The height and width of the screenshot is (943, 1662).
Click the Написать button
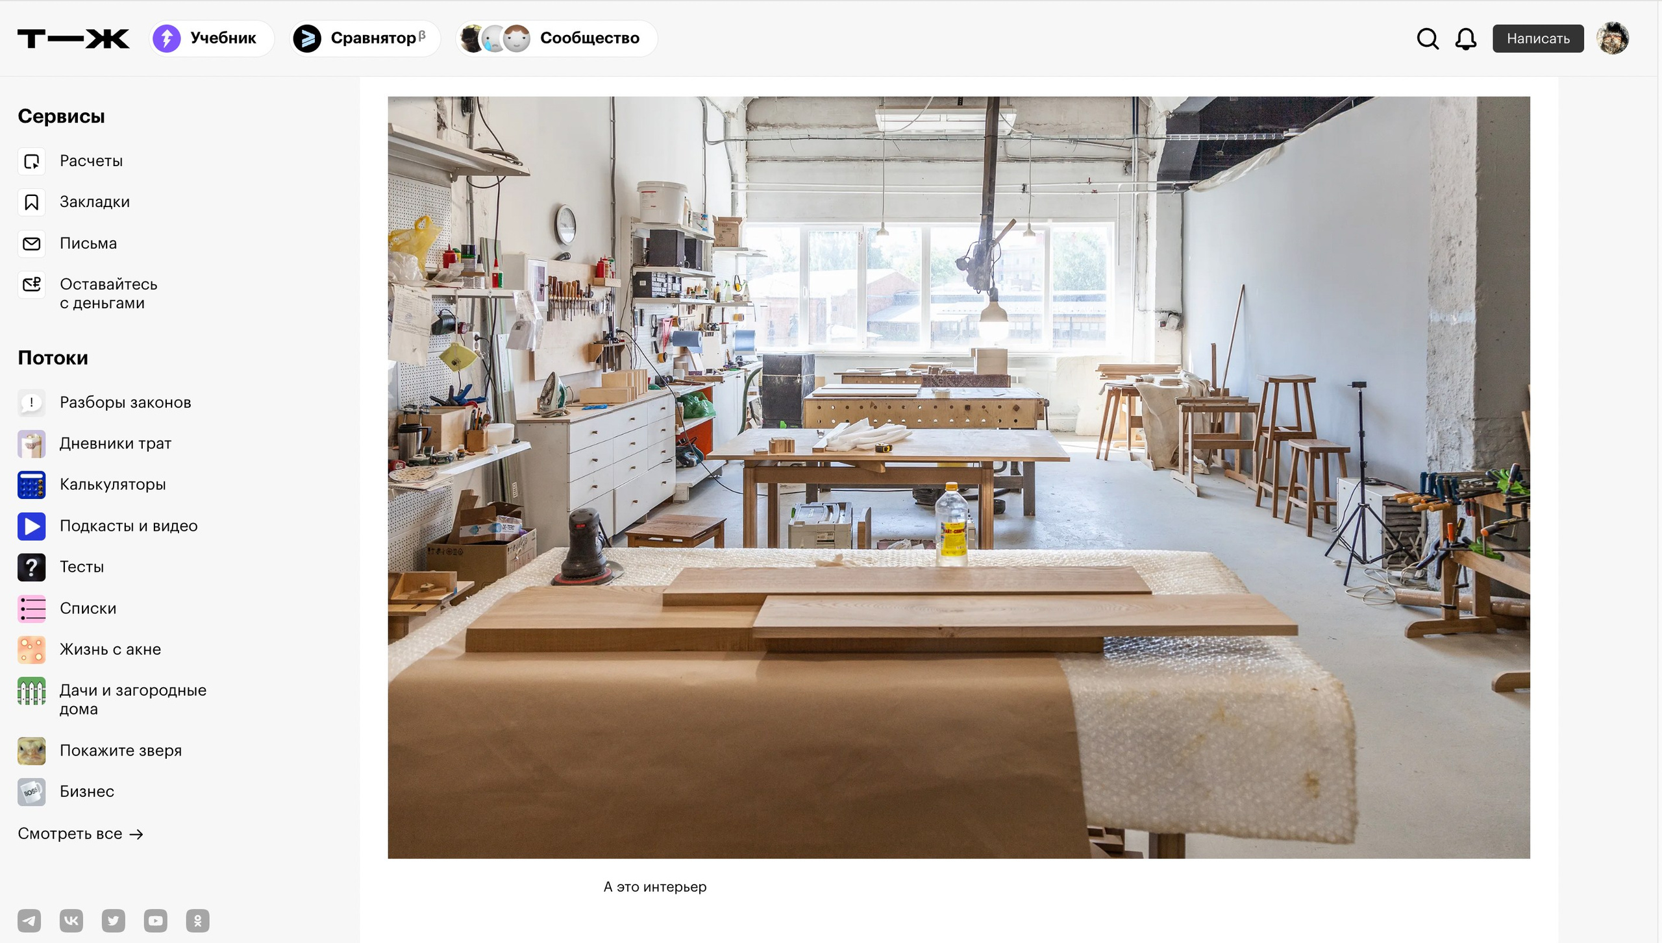pyautogui.click(x=1538, y=38)
